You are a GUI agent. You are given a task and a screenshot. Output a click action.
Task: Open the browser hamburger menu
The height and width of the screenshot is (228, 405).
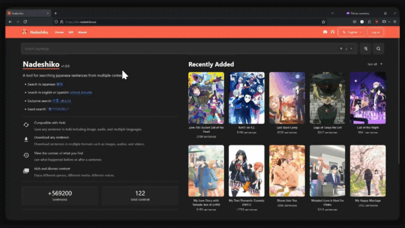tap(394, 22)
